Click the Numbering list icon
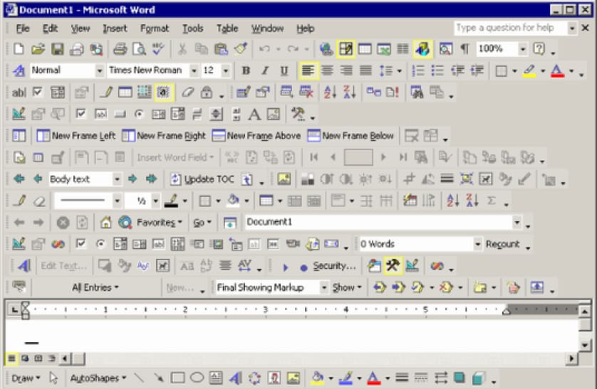Image resolution: width=597 pixels, height=389 pixels. tap(418, 70)
